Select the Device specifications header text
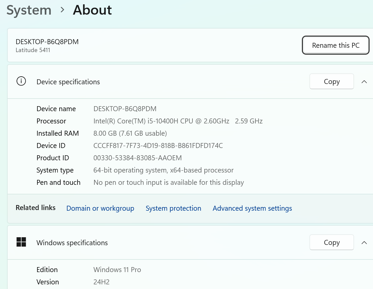Viewport: 373px width, 289px height. [68, 82]
